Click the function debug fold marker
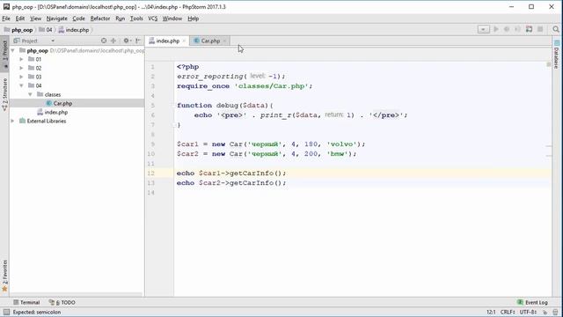This screenshot has height=317, width=563. coord(175,106)
